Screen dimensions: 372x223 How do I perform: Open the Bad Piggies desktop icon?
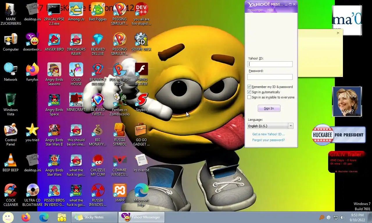coord(98,12)
